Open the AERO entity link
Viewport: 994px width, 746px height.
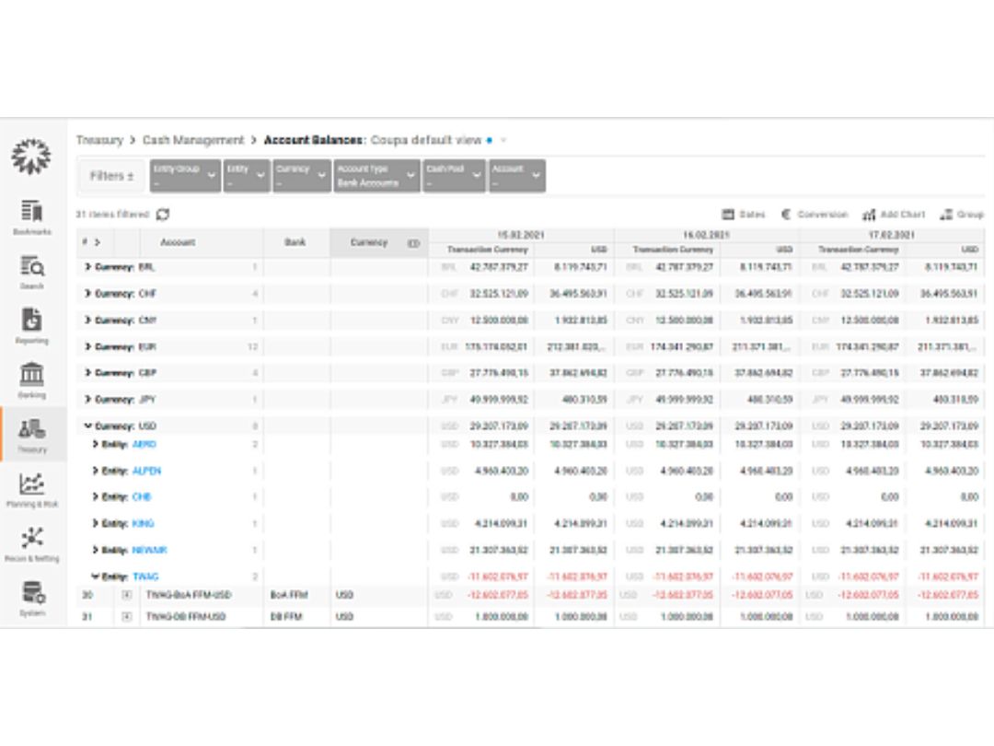pyautogui.click(x=144, y=445)
